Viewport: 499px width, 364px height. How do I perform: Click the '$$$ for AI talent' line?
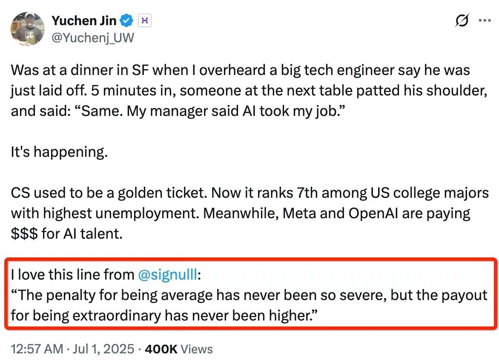coord(66,234)
